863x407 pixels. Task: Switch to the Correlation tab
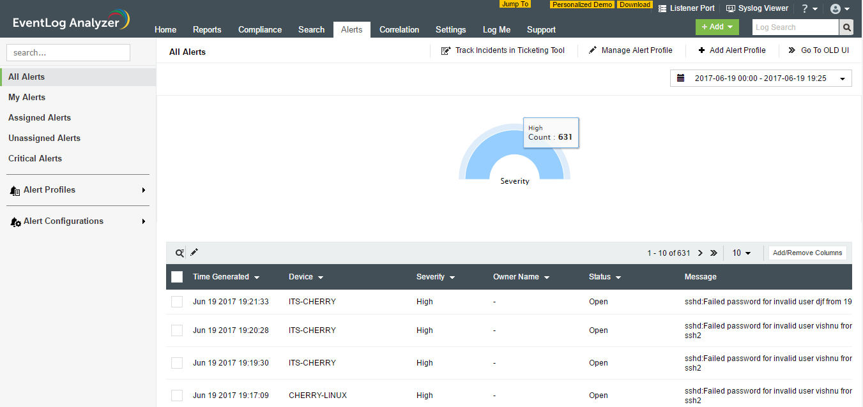[399, 29]
